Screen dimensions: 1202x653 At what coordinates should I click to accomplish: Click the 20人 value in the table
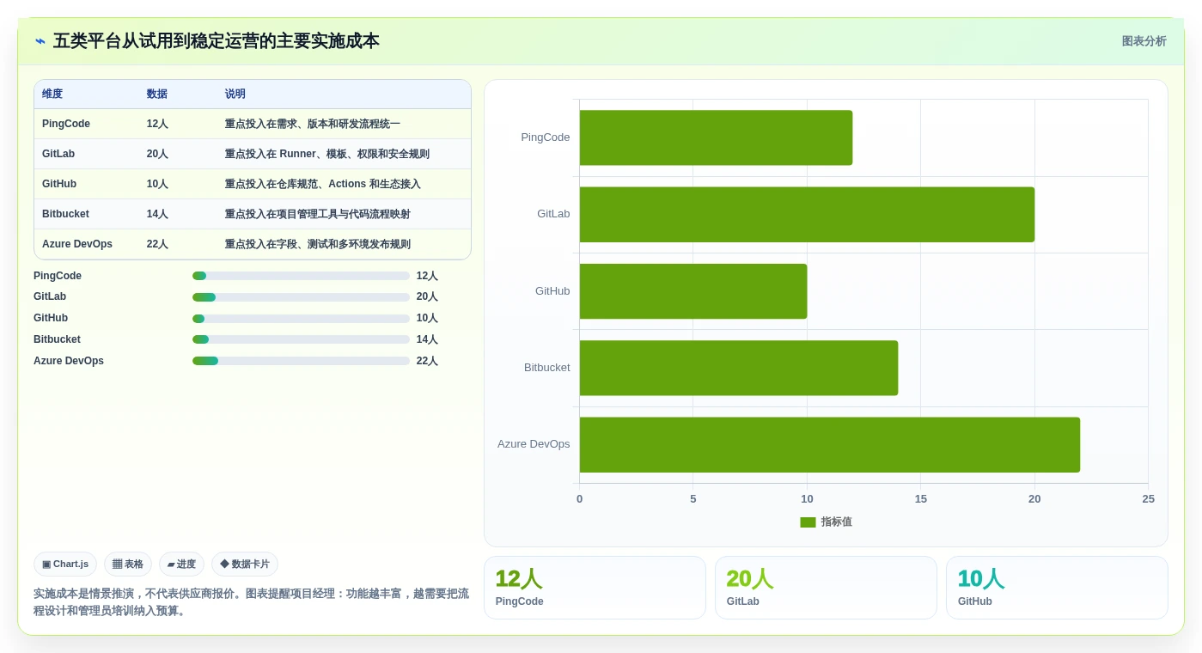tap(157, 154)
